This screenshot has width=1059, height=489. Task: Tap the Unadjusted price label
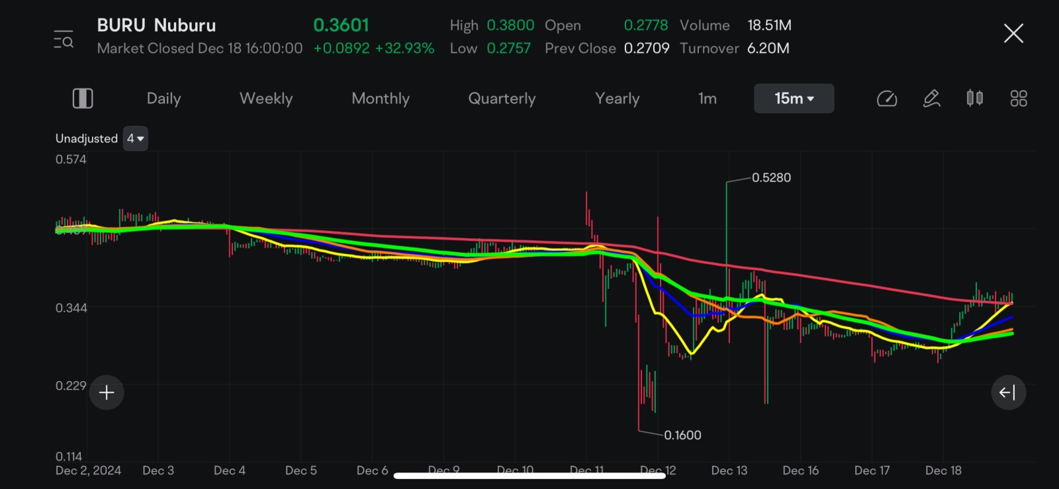(87, 138)
